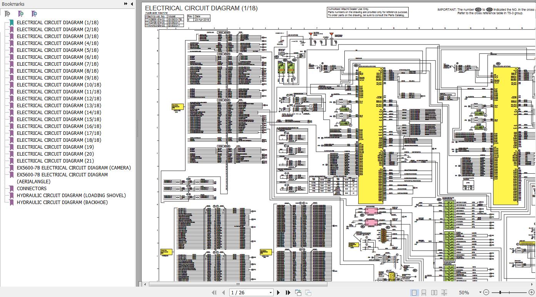This screenshot has width=536, height=297.
Task: Jump to the last page
Action: [x=288, y=292]
